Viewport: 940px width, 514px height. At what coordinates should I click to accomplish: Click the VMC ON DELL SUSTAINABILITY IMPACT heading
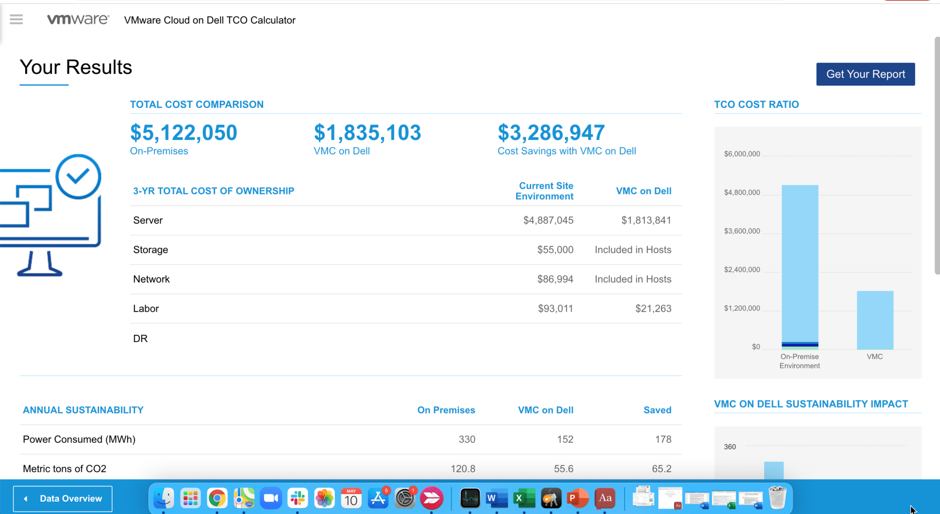[811, 404]
